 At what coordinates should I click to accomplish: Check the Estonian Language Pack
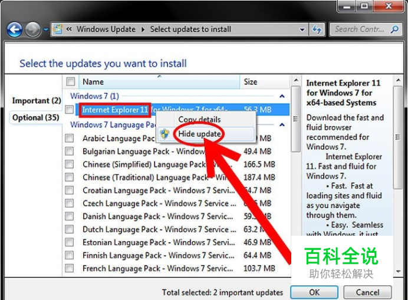(x=70, y=242)
